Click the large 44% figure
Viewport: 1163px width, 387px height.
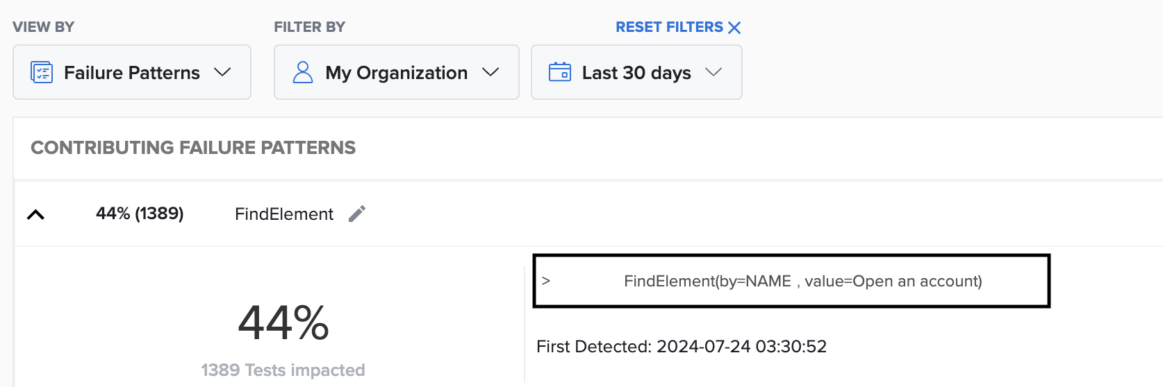(x=283, y=323)
